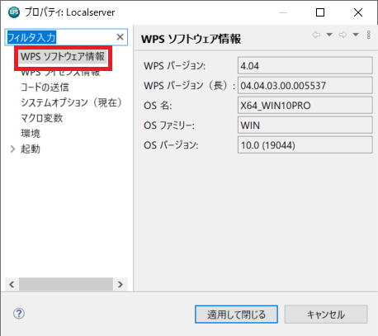Select 起動 in the tree
This screenshot has width=378, height=336.
(31, 149)
